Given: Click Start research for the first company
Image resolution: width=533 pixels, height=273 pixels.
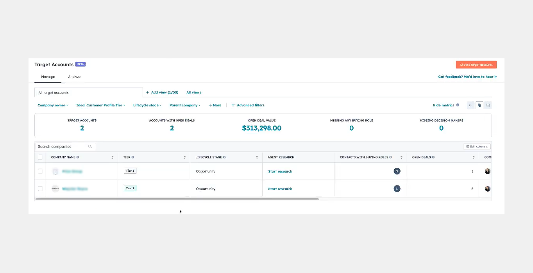Looking at the screenshot, I should 280,171.
